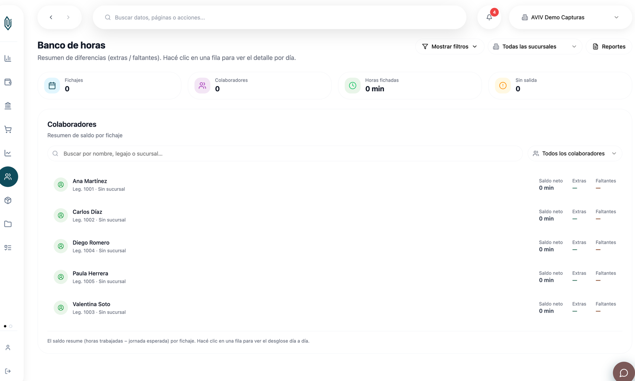Image resolution: width=635 pixels, height=381 pixels.
Task: Click the Fichajes count value
Action: coord(67,89)
